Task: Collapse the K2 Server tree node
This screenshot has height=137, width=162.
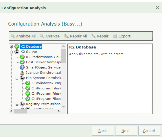Action: 11,52
